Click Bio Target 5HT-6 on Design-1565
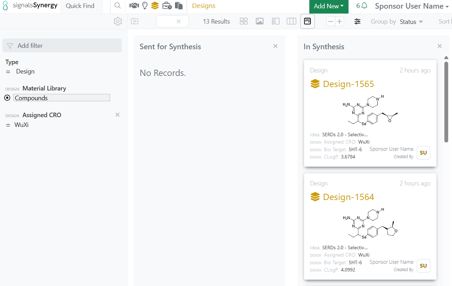Viewport: 452px width, 286px height. 355,149
